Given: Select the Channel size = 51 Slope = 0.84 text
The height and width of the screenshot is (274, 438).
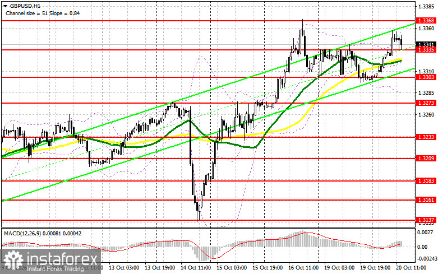Looking at the screenshot, I should point(43,13).
